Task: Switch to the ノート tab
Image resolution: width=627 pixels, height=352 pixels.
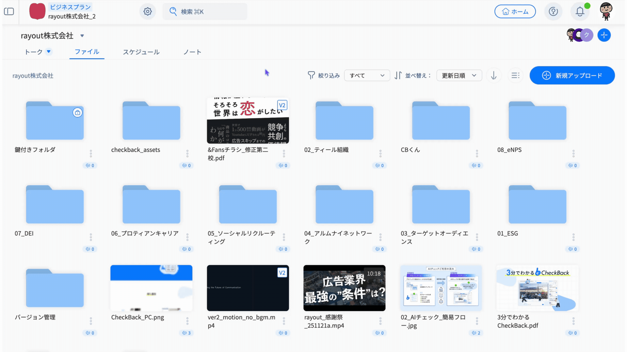Action: 192,52
